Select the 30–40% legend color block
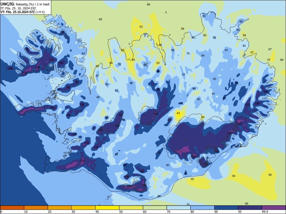 click(x=84, y=208)
